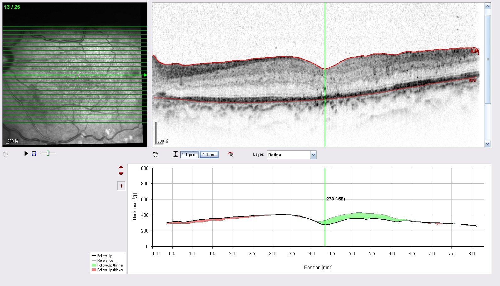
Task: Click the green 'Follow-Up thinner' legend swatch
Action: tap(94, 265)
